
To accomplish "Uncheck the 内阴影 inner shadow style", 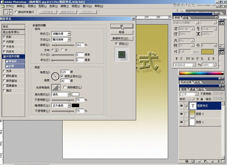I will pos(4,42).
